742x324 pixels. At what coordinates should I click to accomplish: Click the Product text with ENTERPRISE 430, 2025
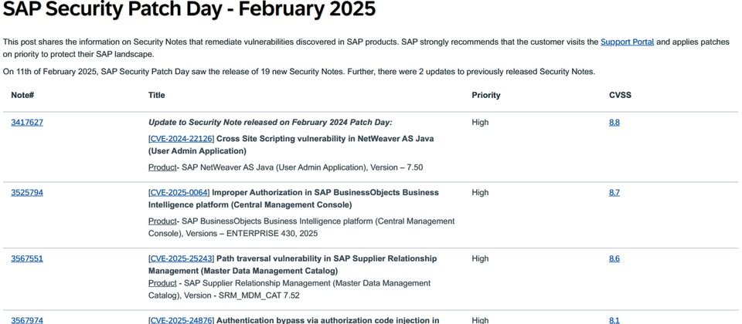(x=301, y=227)
